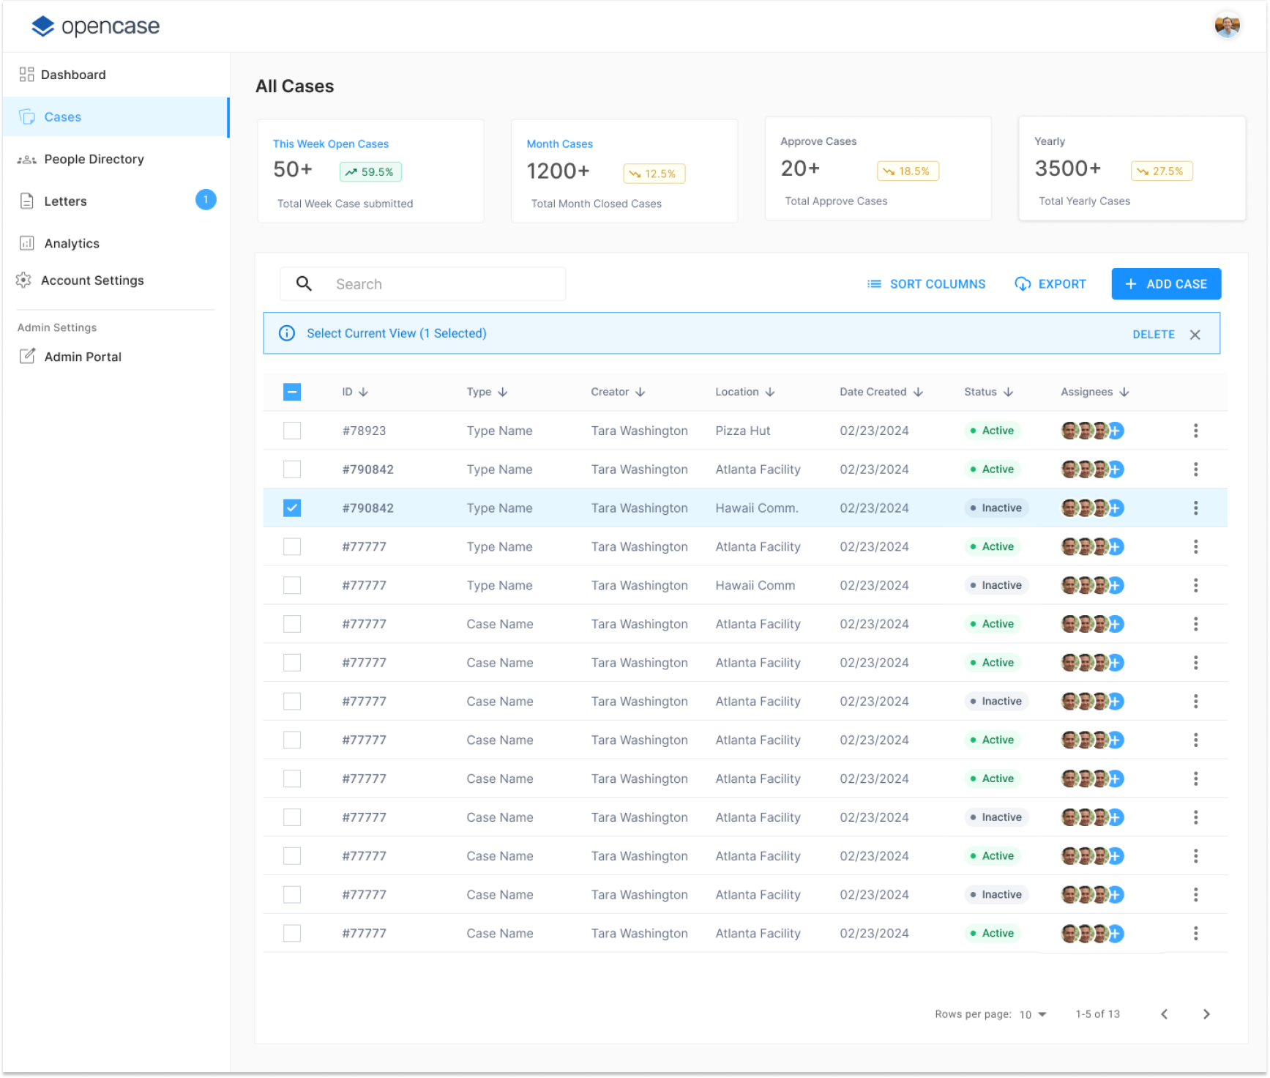1270x1078 pixels.
Task: Click the Dashboard grid icon
Action: pyautogui.click(x=27, y=75)
